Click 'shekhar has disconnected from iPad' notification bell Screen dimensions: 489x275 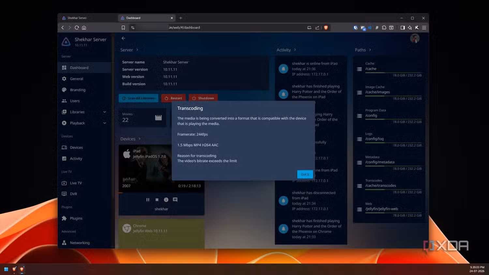click(x=283, y=200)
